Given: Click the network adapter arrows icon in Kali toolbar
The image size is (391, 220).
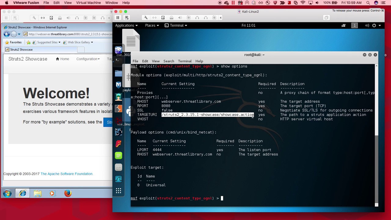Looking at the screenshot, I should 154,18.
